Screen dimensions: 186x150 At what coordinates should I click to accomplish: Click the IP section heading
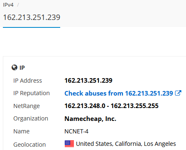pos(22,68)
